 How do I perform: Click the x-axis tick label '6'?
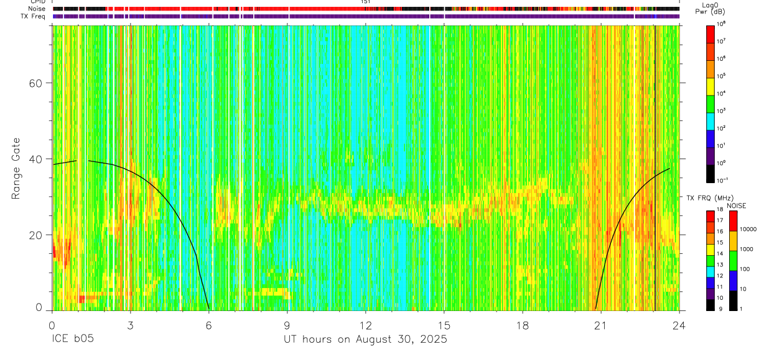(x=208, y=325)
